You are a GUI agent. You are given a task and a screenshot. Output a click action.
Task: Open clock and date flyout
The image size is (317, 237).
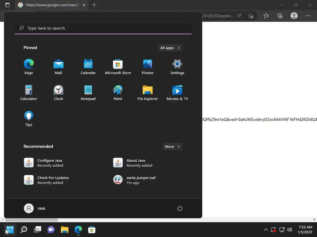coord(305,230)
